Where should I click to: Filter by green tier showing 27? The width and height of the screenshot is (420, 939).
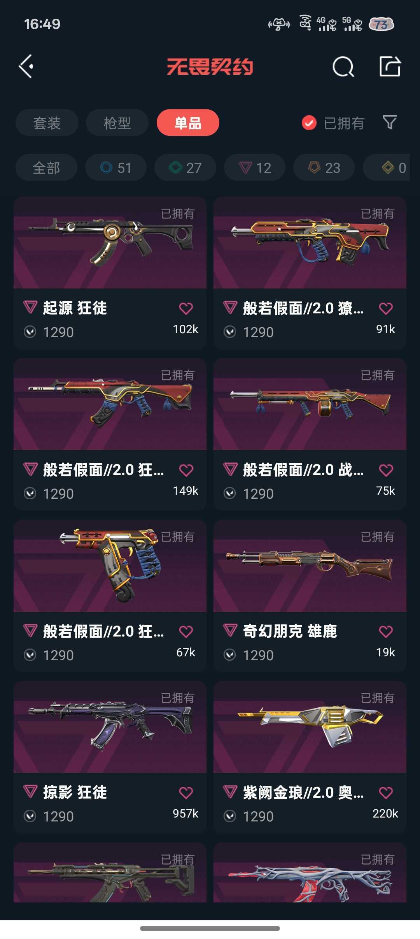pos(185,167)
